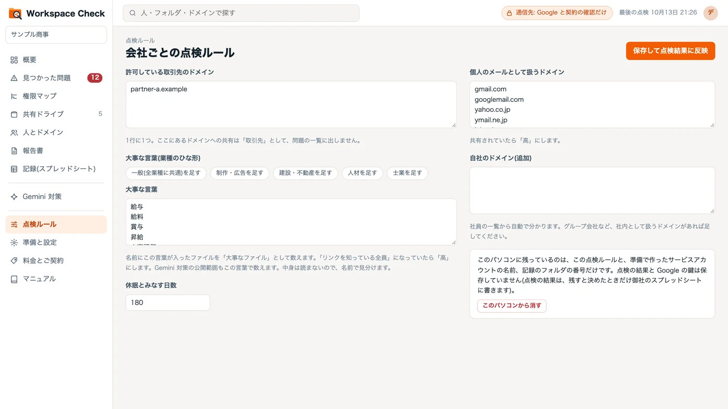Click the 点検ルール breadcrumb above the heading
728x409 pixels.
pos(140,41)
